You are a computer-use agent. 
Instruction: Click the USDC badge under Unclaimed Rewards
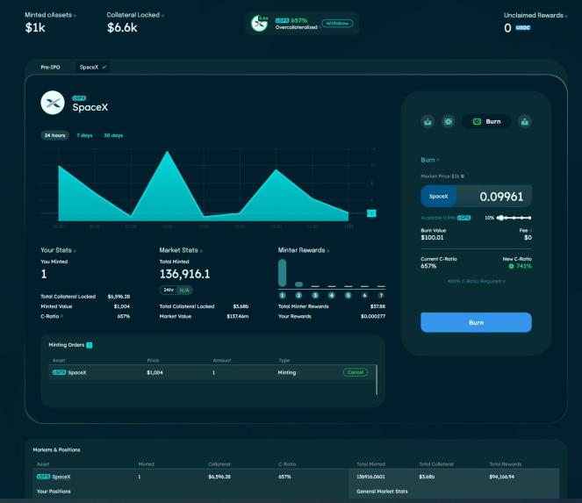523,28
